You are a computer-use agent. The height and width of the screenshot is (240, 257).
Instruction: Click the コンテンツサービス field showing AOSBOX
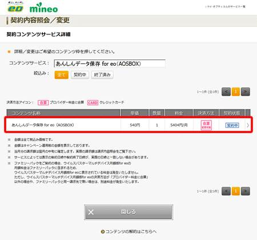tap(110, 63)
